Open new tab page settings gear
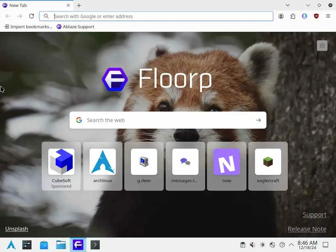 coord(322,46)
